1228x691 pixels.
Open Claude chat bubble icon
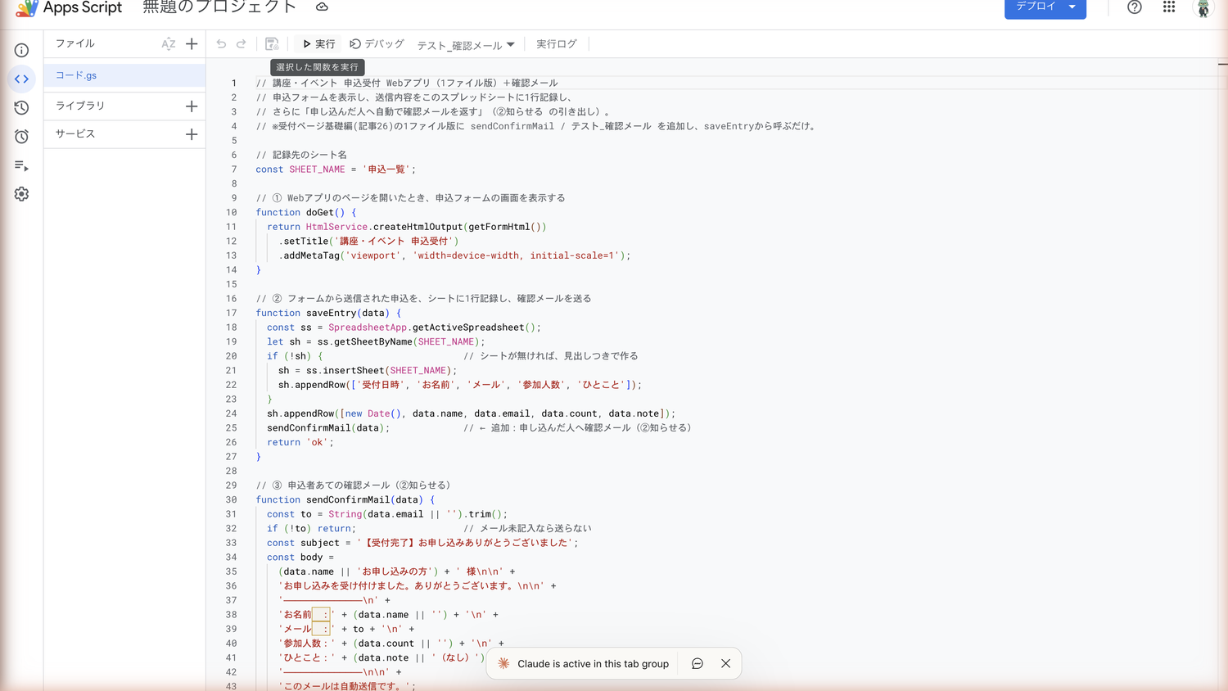[x=698, y=664]
